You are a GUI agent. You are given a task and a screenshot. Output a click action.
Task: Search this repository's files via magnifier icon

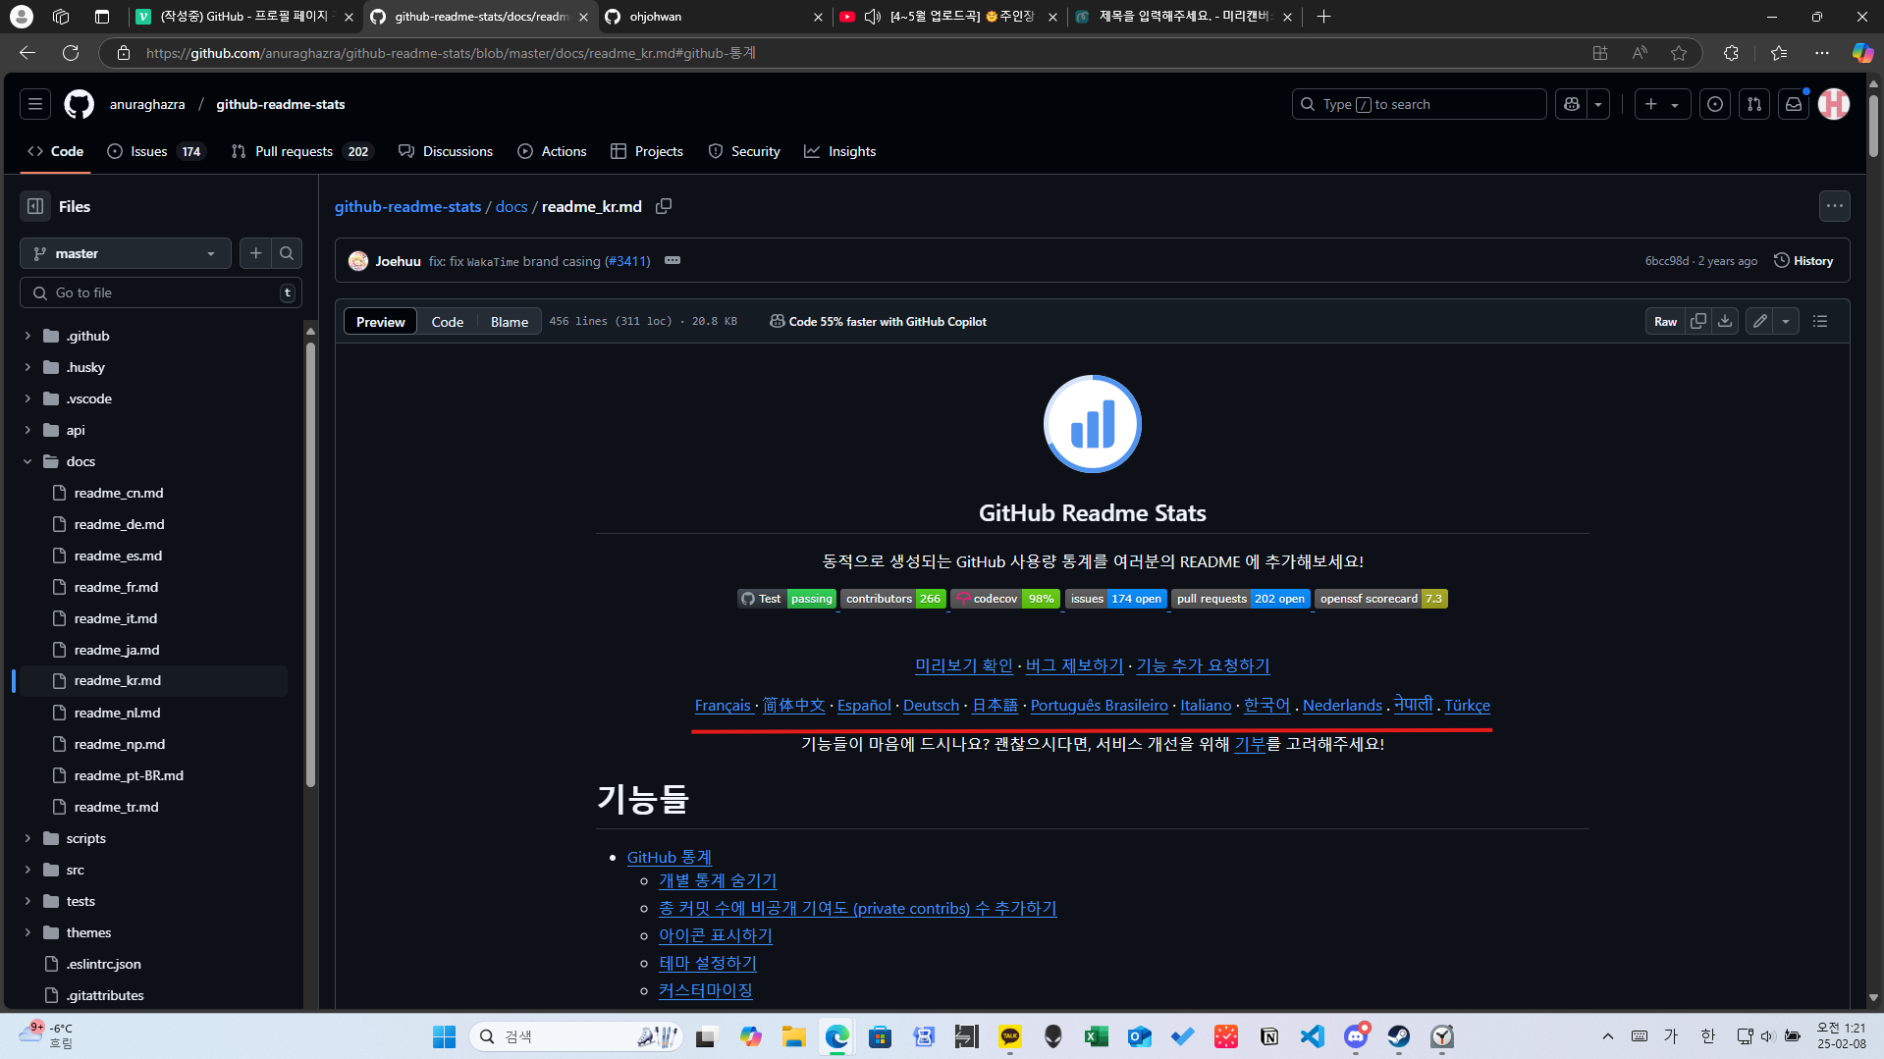coord(287,253)
